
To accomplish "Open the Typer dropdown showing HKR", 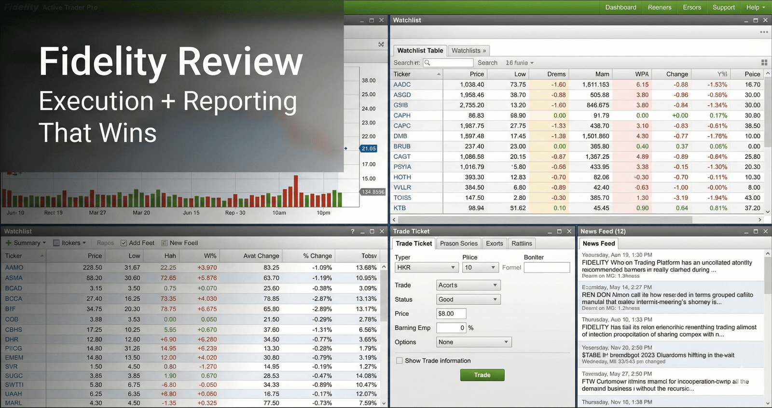I will tap(427, 267).
